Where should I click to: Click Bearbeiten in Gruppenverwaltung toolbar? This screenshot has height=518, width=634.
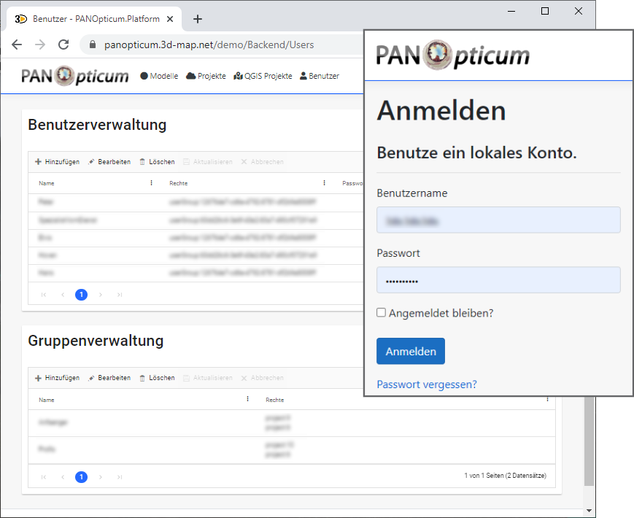109,378
